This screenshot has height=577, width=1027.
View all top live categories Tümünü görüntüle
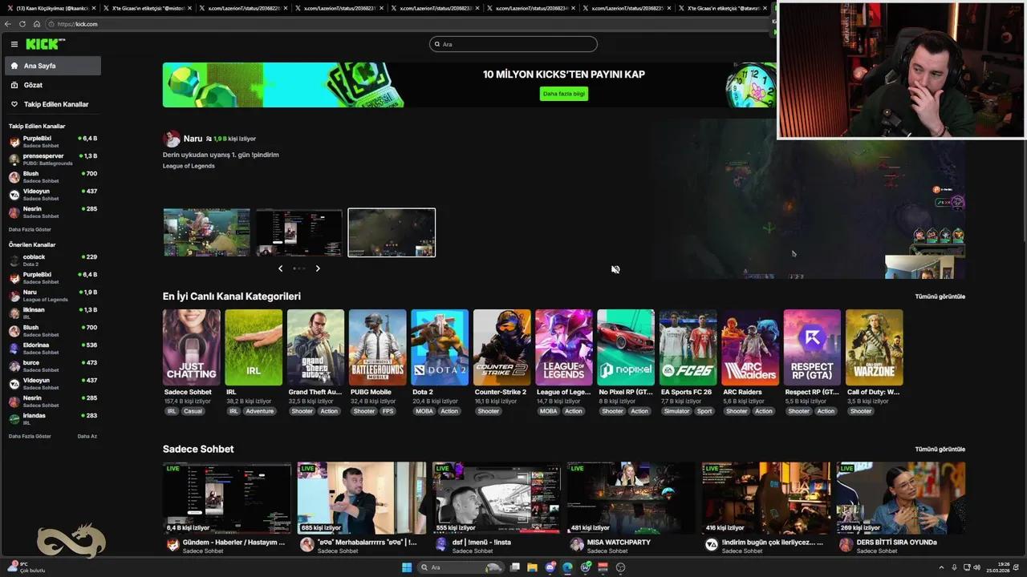coord(940,297)
